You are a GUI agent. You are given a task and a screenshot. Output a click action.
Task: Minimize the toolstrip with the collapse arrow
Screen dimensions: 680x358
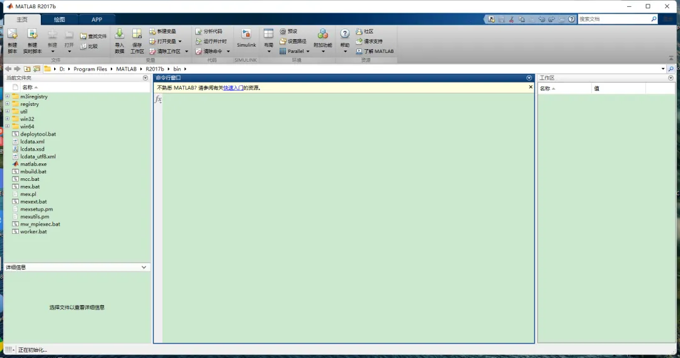coord(671,58)
